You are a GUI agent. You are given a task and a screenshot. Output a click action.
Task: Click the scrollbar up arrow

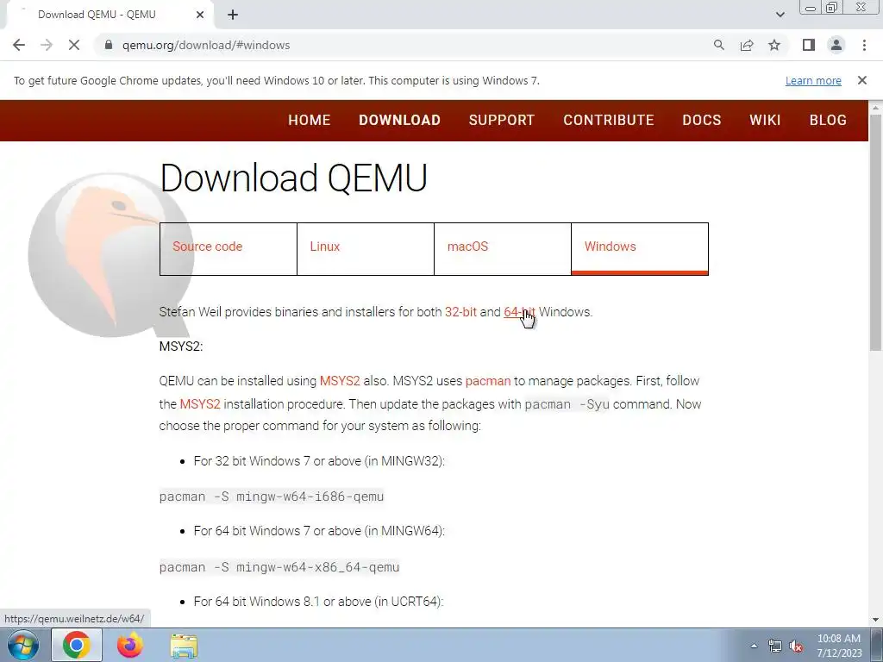pos(876,107)
